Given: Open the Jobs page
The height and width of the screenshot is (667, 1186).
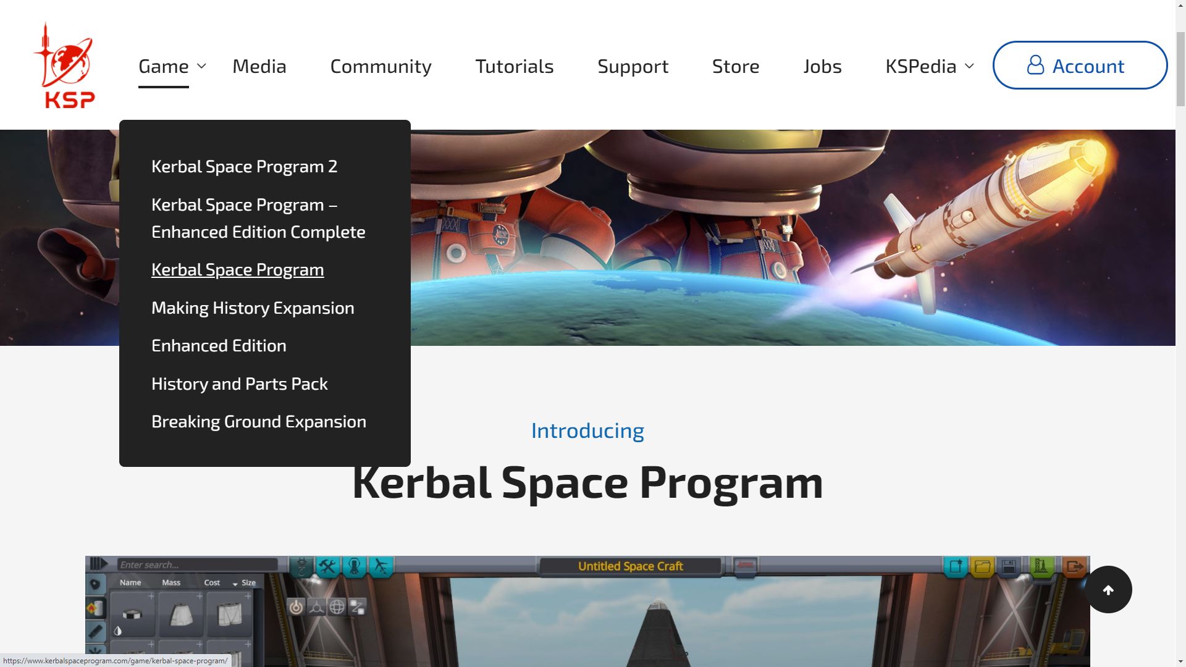Looking at the screenshot, I should point(823,66).
